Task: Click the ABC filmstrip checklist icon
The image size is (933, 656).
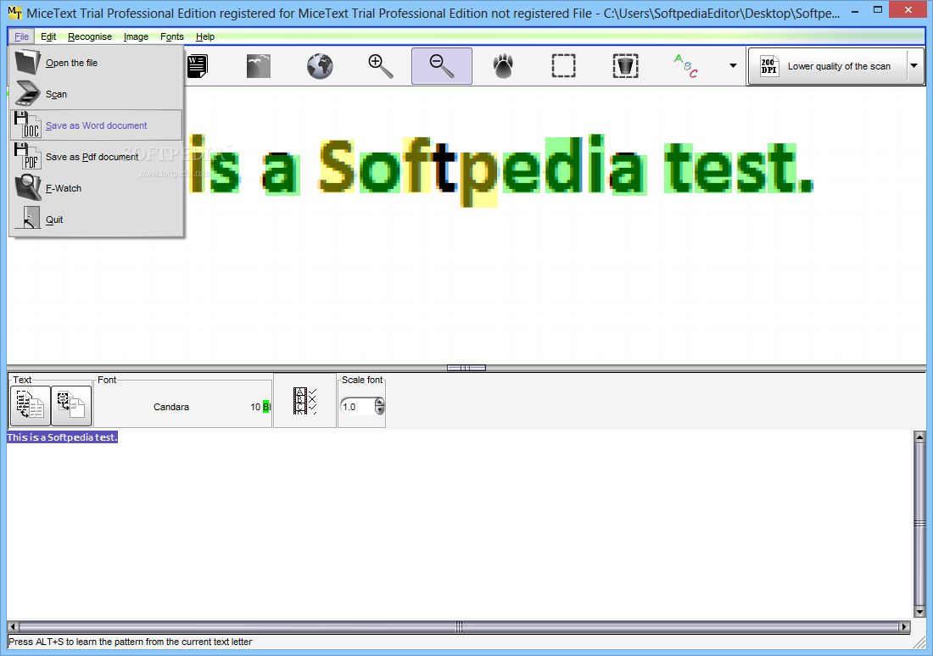Action: [x=304, y=401]
